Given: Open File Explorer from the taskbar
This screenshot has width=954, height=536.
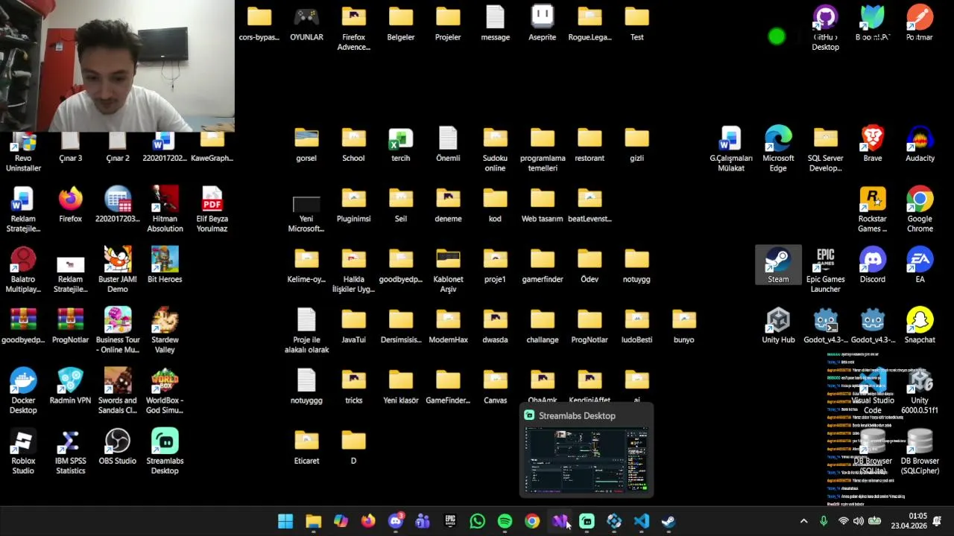Looking at the screenshot, I should [313, 521].
